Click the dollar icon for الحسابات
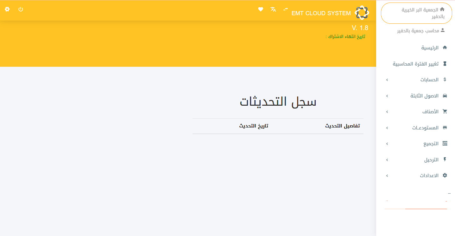This screenshot has height=236, width=455. point(446,79)
